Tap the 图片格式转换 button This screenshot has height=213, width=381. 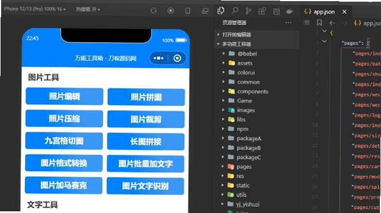pyautogui.click(x=63, y=163)
